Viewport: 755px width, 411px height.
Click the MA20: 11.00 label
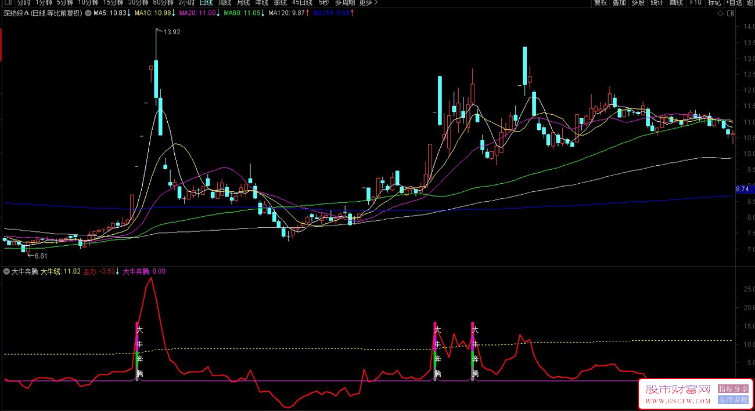tap(197, 13)
